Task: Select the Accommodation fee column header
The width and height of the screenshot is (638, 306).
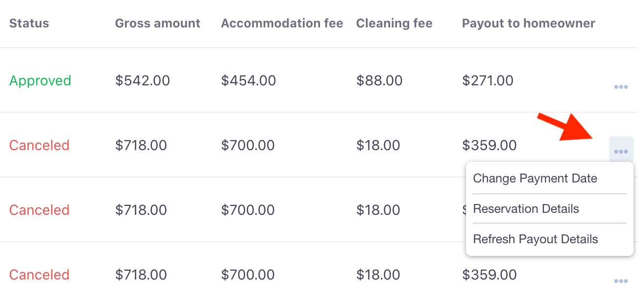Action: [282, 23]
